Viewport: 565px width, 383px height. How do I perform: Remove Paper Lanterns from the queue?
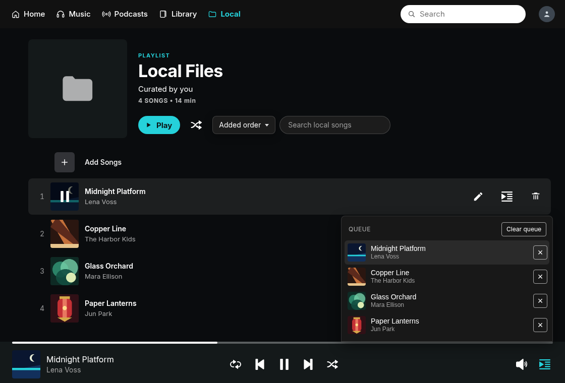point(540,325)
